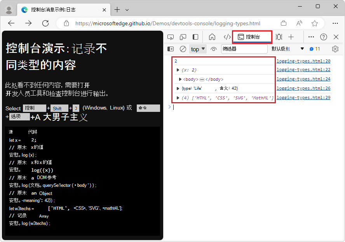Open the top context dropdown
This screenshot has width=345, height=242.
[x=198, y=49]
